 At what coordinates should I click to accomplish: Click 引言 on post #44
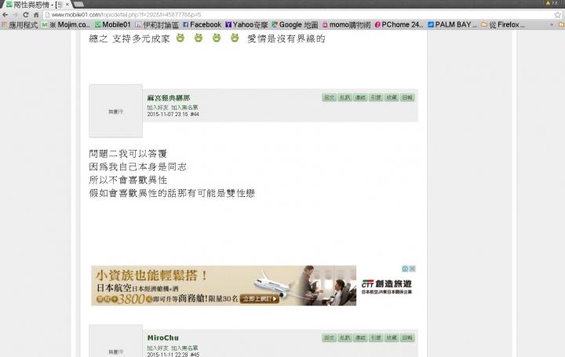click(x=376, y=97)
